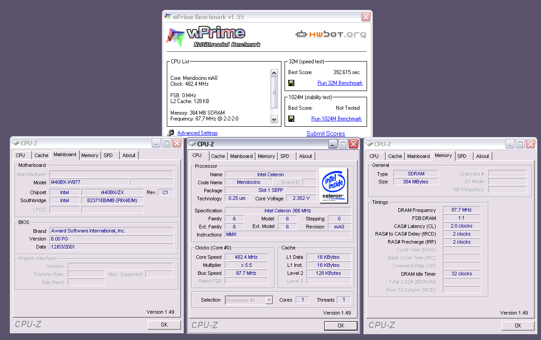Click the right CPU-Z window title icon
541x340 pixels.
click(369, 144)
